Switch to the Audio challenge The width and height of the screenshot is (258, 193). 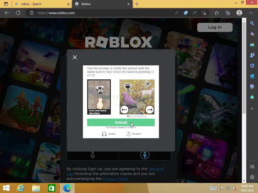tap(109, 134)
